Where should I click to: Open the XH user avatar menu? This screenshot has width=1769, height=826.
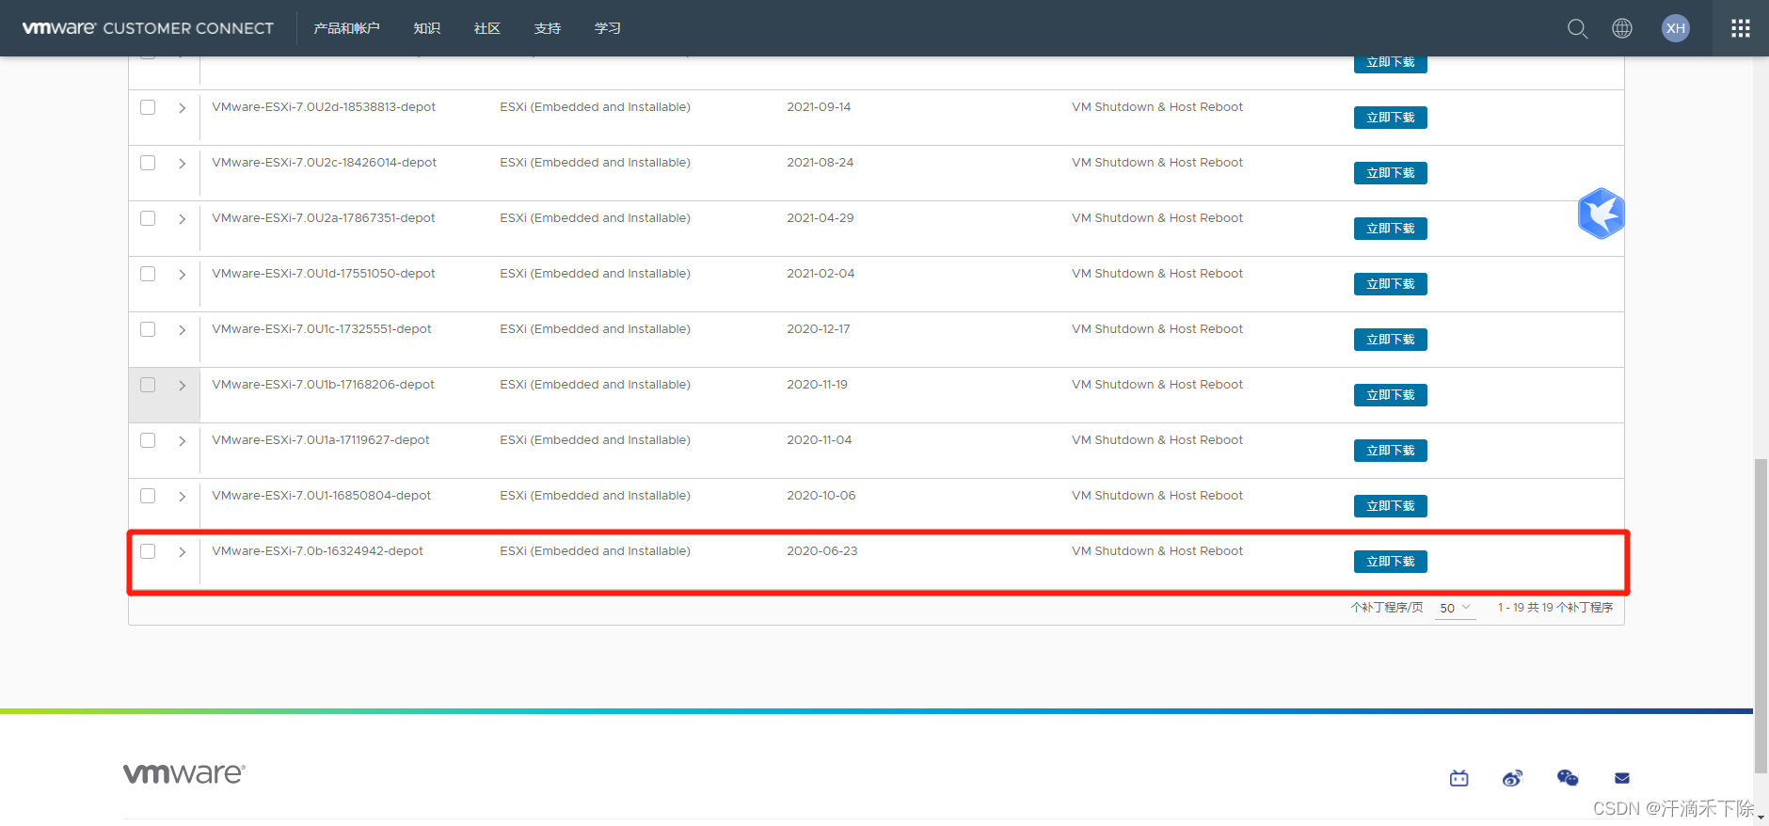[1676, 28]
